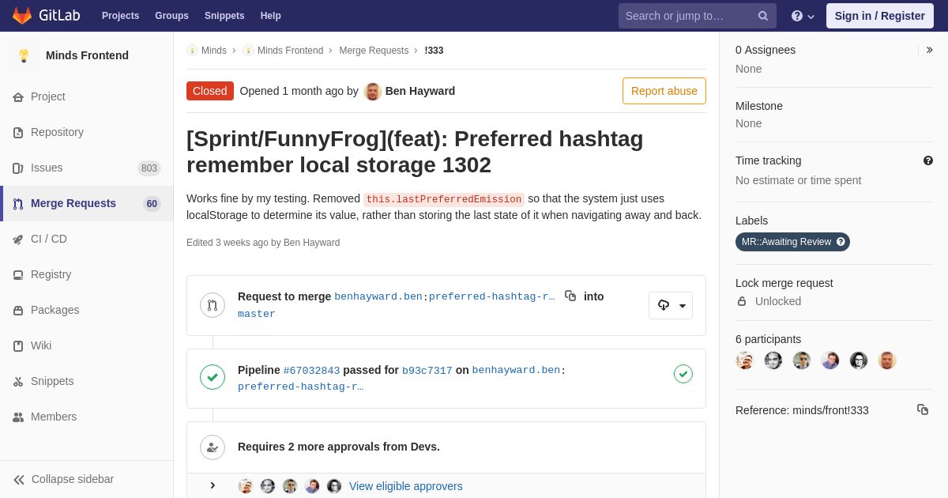Click the Merge Requests icon in sidebar
Image resolution: width=948 pixels, height=498 pixels.
(18, 204)
